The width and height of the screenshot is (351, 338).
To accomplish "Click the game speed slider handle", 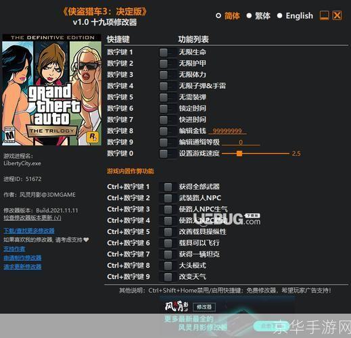I will click(239, 153).
